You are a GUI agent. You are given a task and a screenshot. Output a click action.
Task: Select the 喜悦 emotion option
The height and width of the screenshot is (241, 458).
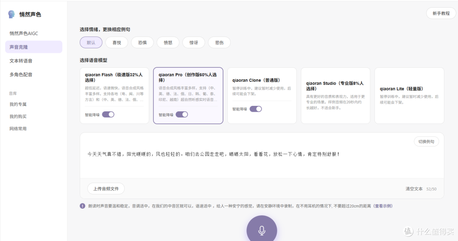117,43
